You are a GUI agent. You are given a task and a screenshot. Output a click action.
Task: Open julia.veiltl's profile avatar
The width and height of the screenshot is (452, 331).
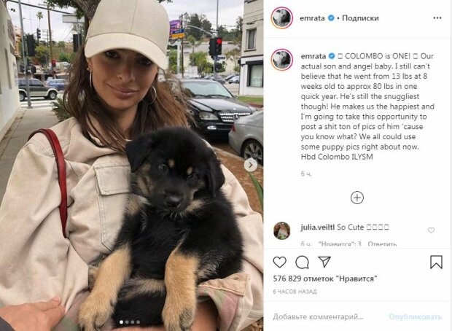[x=281, y=230]
